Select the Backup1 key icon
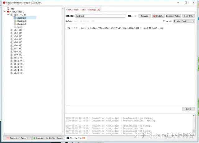199x143 pixels. [x=15, y=18]
